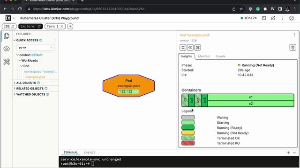Image resolution: width=300 pixels, height=168 pixels.
Task: Click the focus/fit pod icon button
Action: [x=183, y=48]
